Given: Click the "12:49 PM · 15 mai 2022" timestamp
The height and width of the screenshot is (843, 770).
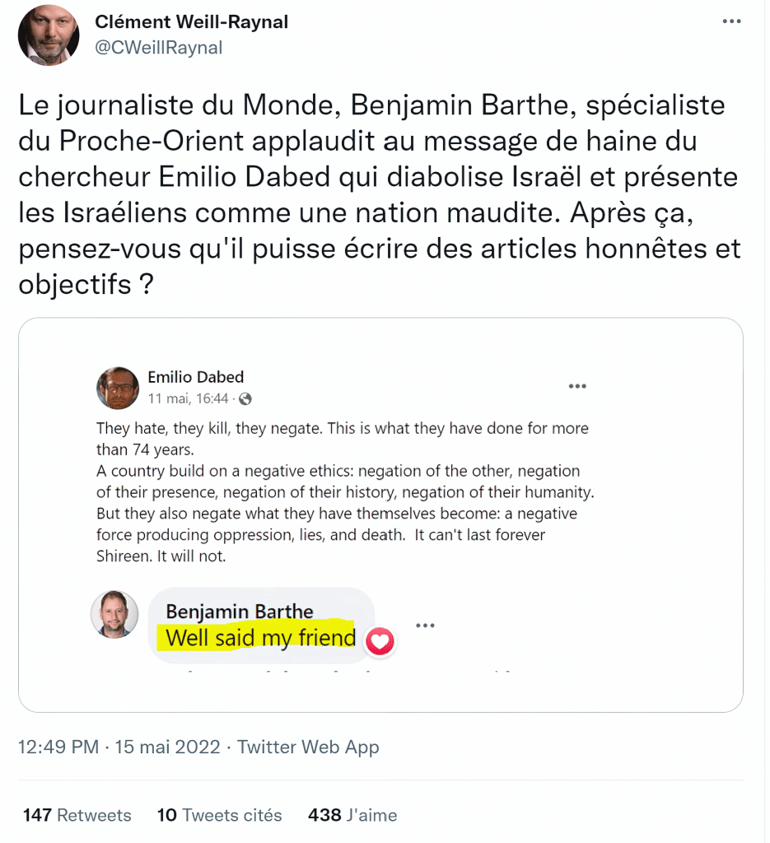Looking at the screenshot, I should click(x=119, y=748).
